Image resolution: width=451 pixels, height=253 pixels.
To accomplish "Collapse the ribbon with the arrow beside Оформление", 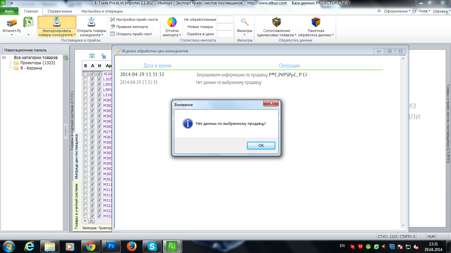I will click(x=379, y=11).
